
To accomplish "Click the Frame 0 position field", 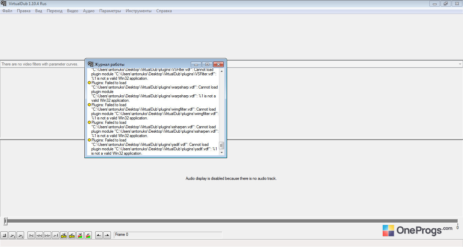I will (x=168, y=235).
